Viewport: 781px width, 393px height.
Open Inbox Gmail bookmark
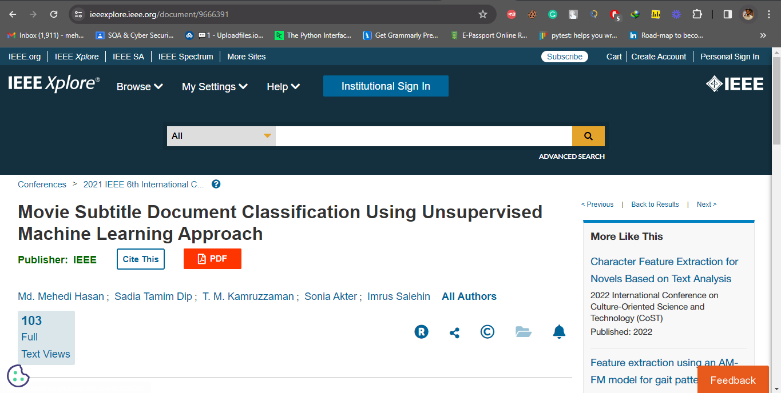tap(45, 35)
